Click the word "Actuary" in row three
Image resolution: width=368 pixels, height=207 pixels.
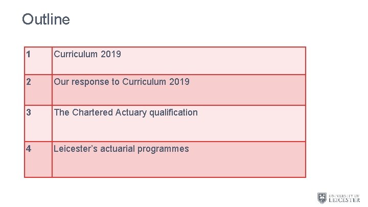pos(127,112)
